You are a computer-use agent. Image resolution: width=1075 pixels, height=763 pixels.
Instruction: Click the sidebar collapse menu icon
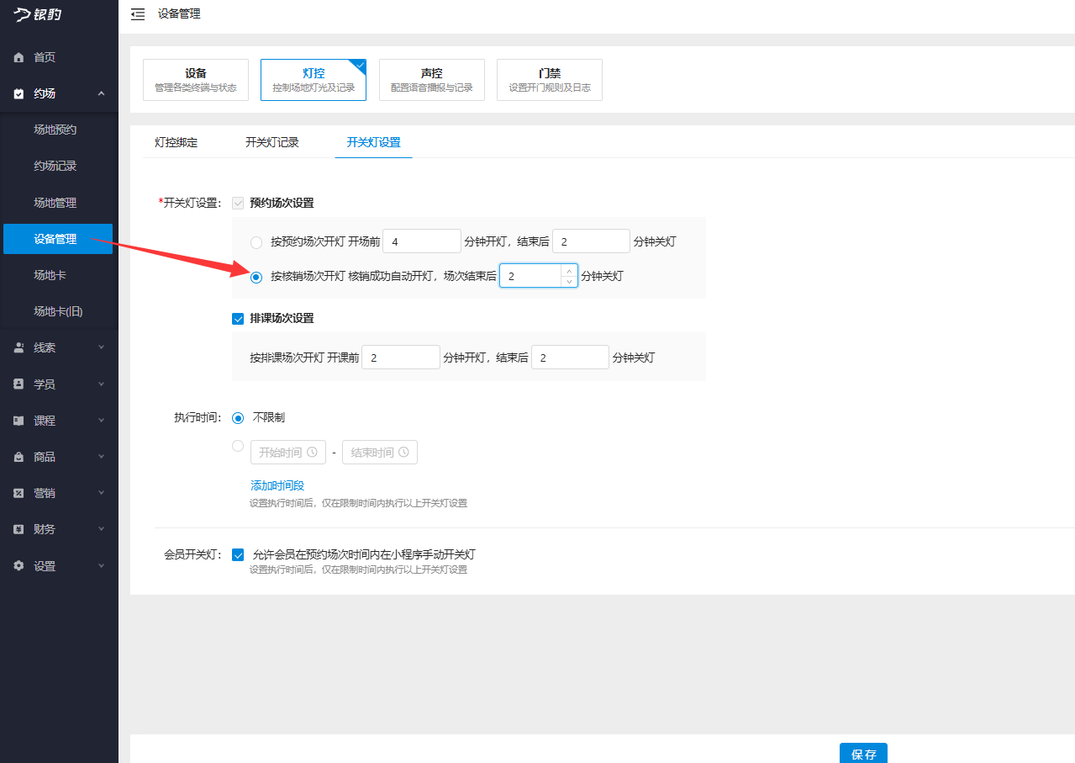click(138, 14)
